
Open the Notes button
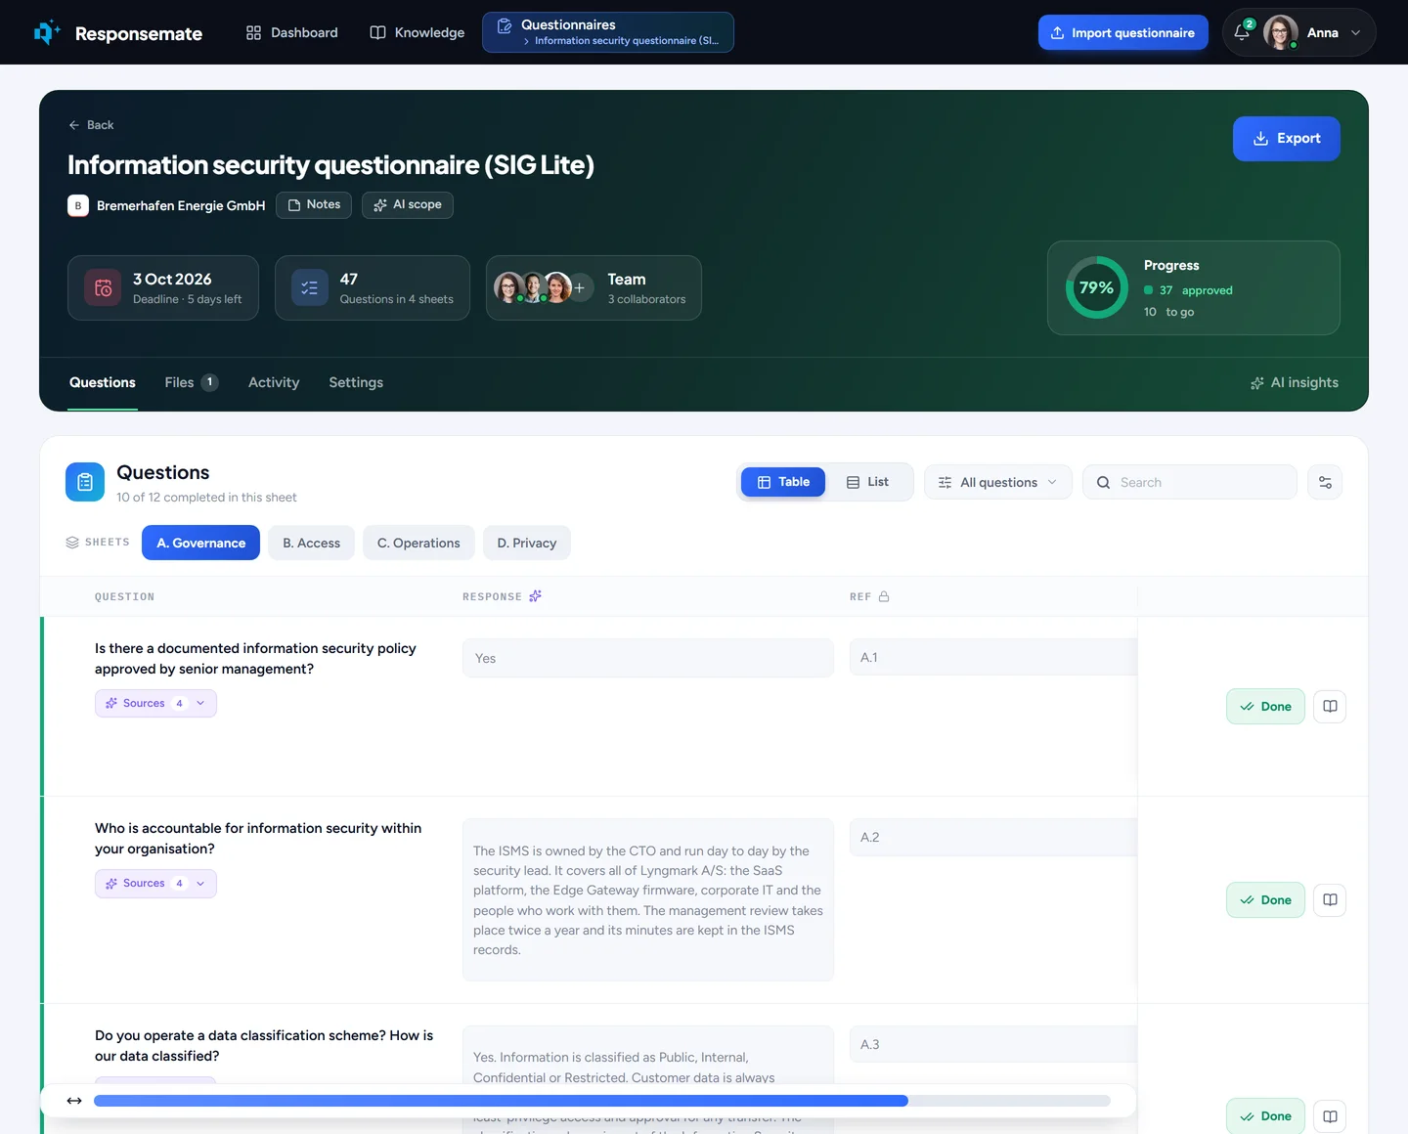[x=314, y=205]
